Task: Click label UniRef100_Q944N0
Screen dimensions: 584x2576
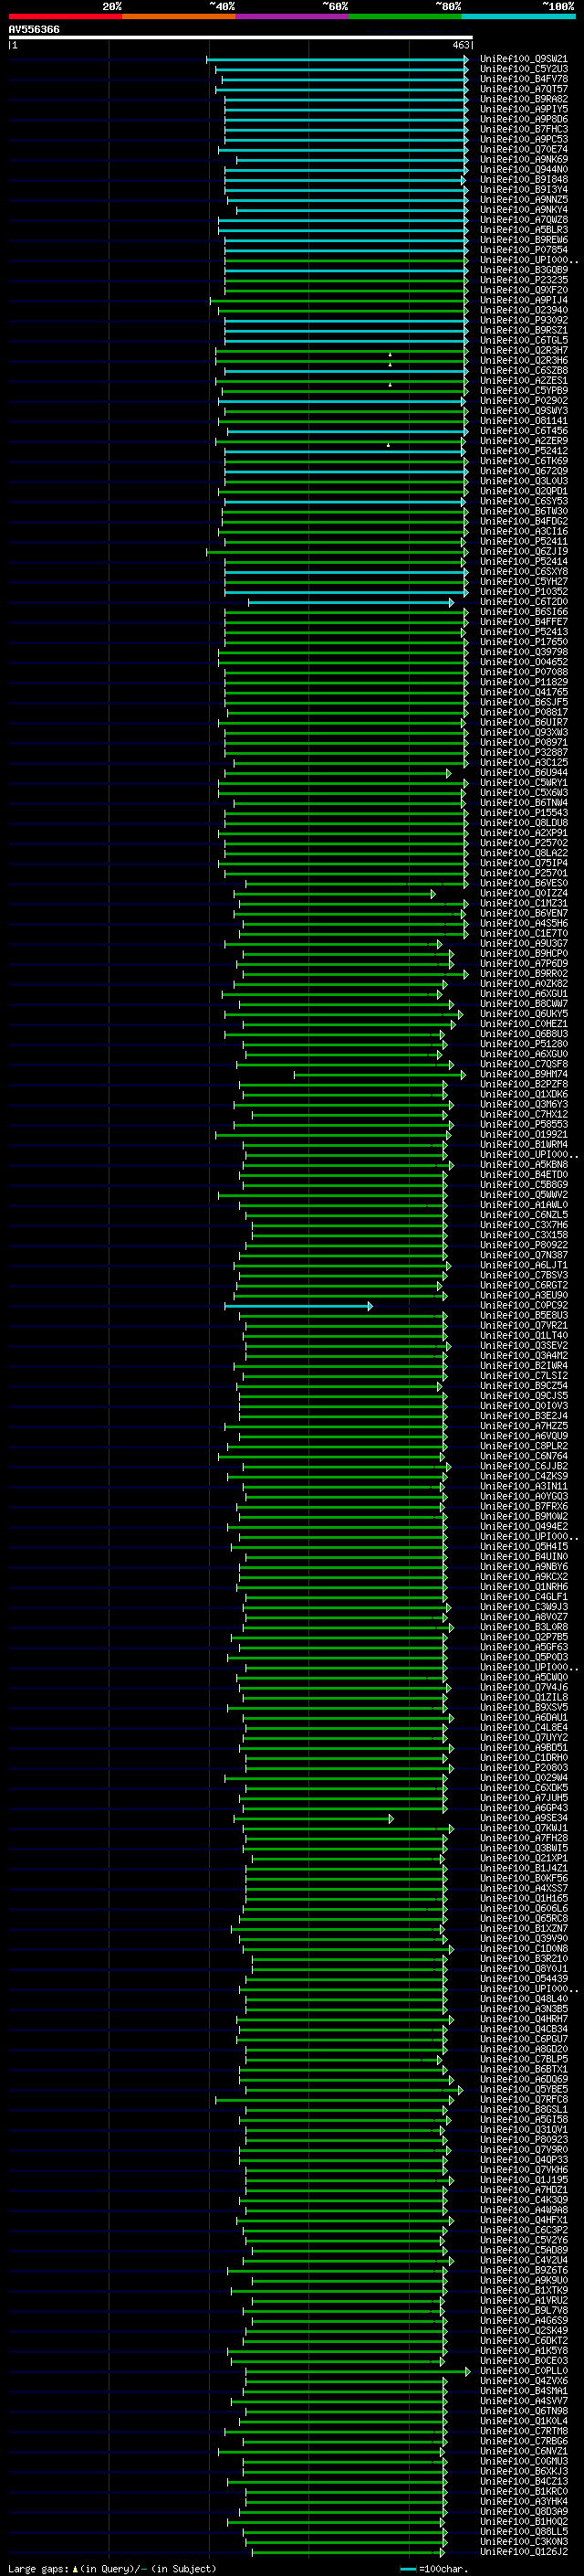Action: (523, 170)
